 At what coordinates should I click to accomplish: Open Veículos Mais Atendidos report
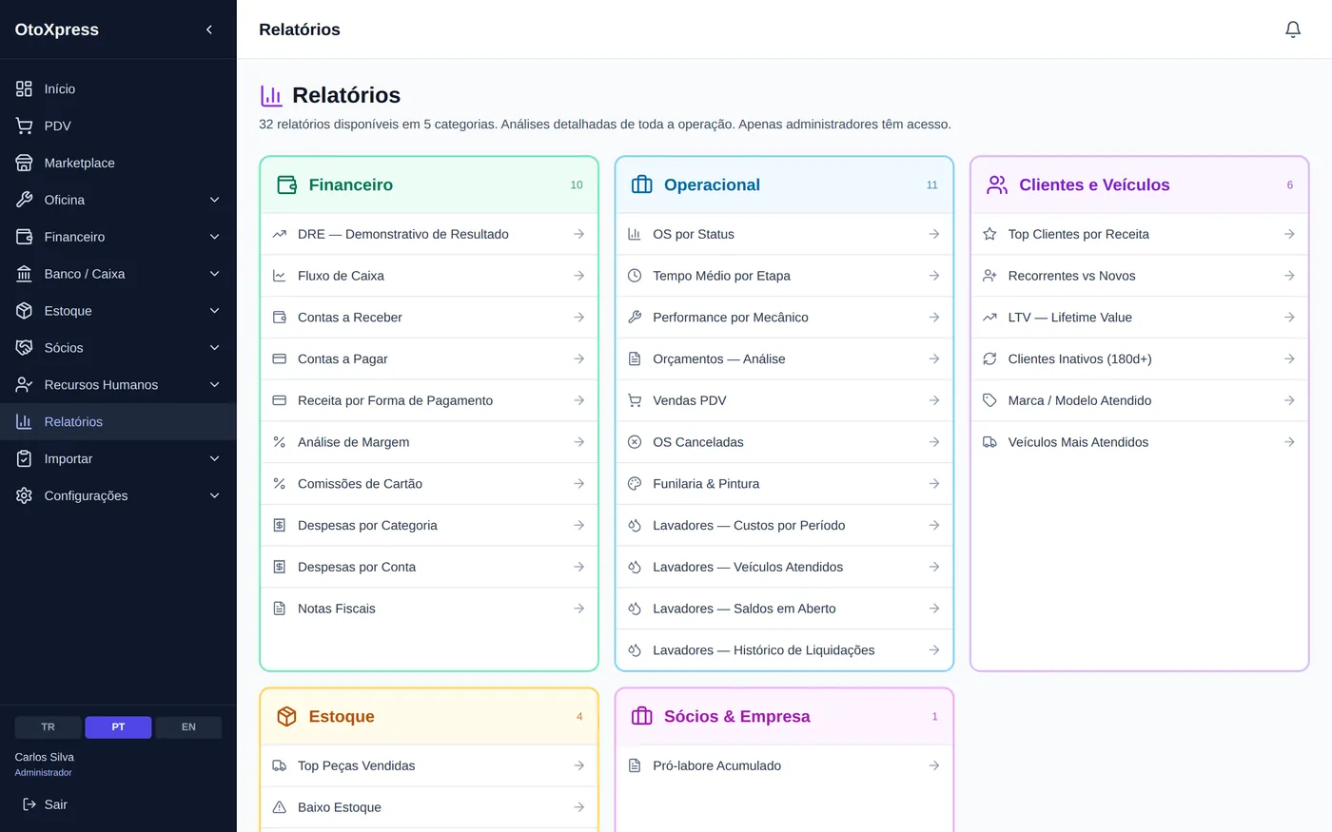pos(1140,442)
